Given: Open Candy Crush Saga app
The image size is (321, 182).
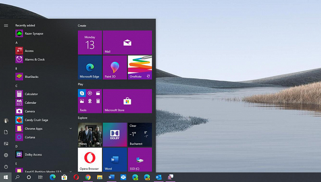Looking at the screenshot, I should click(44, 120).
